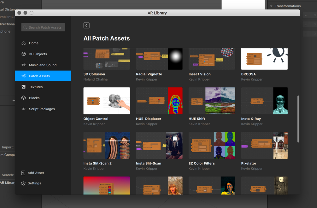Open the Blocks category
The height and width of the screenshot is (208, 317).
coord(43,98)
